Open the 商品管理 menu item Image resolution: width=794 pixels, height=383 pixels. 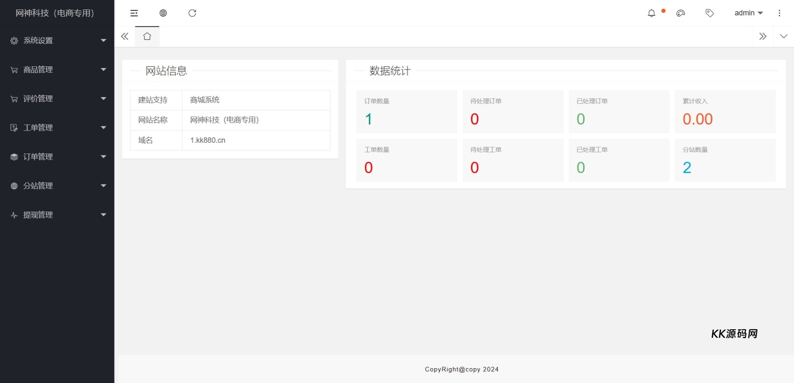tap(57, 70)
